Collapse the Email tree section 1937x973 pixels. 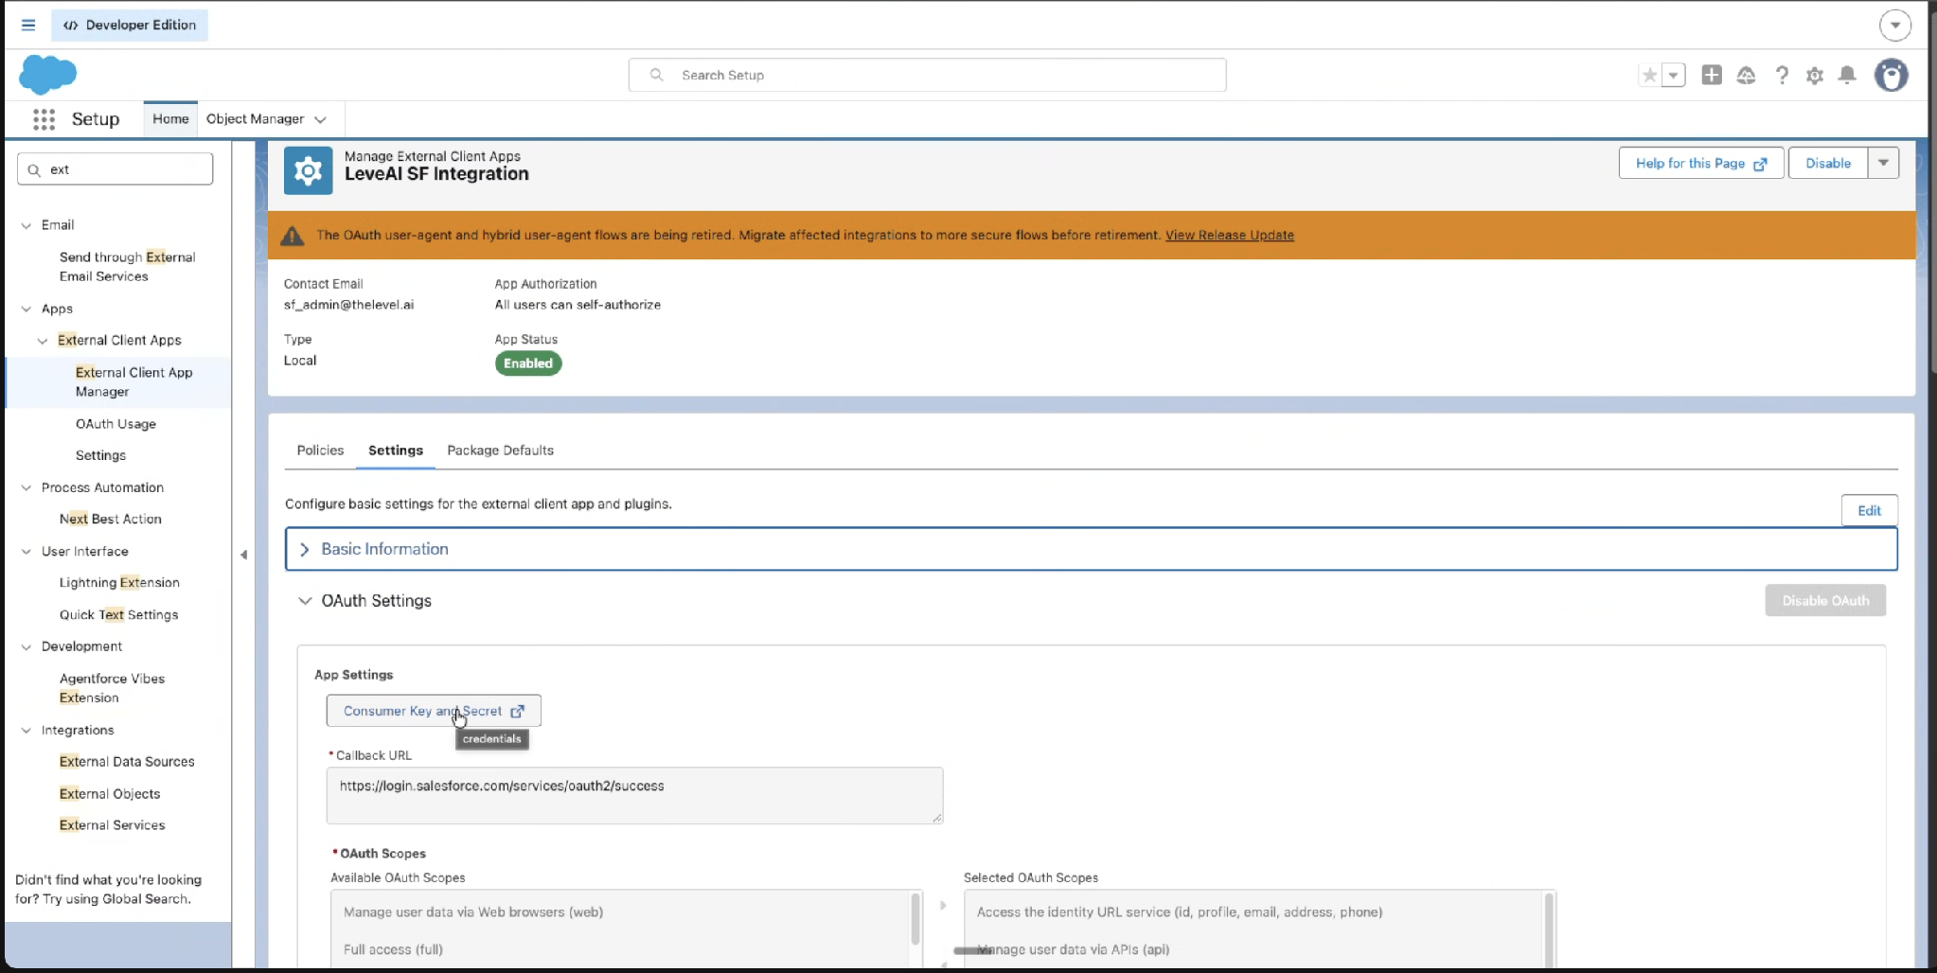[x=27, y=225]
